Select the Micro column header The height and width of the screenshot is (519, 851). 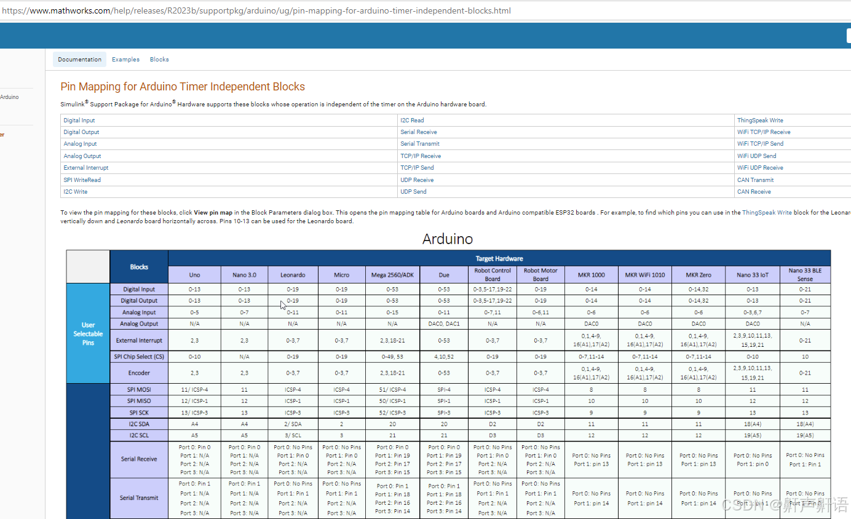[341, 275]
